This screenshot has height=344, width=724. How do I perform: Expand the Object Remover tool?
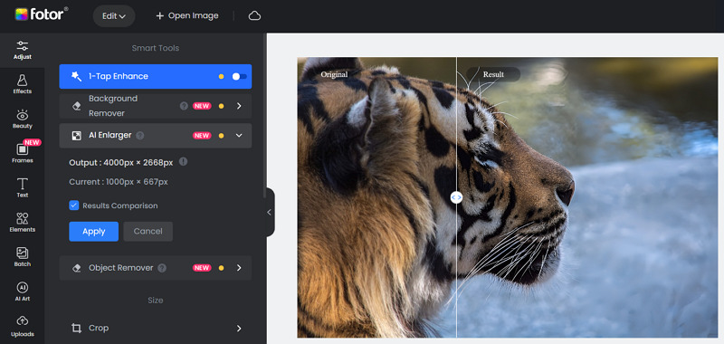(x=239, y=268)
